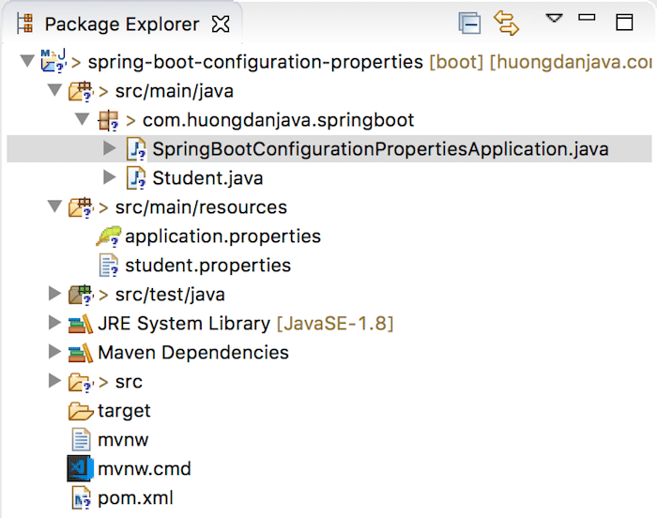
Task: Click the pom.xml Maven file icon
Action: point(81,498)
